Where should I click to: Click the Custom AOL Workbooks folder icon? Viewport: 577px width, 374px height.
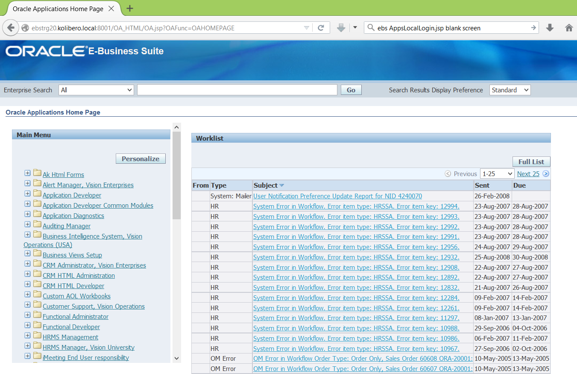pyautogui.click(x=37, y=294)
